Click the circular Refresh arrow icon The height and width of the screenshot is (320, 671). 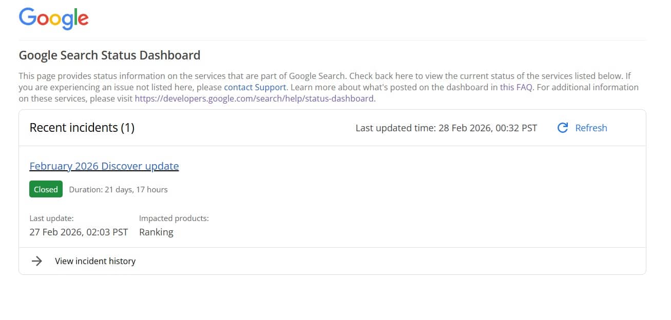click(x=563, y=128)
